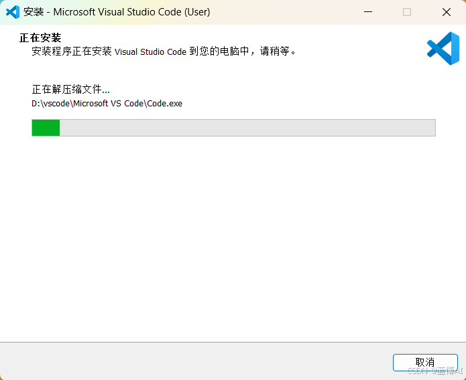Viewport: 466px width, 380px height.
Task: Click the VS Code icon in title bar
Action: coord(13,12)
